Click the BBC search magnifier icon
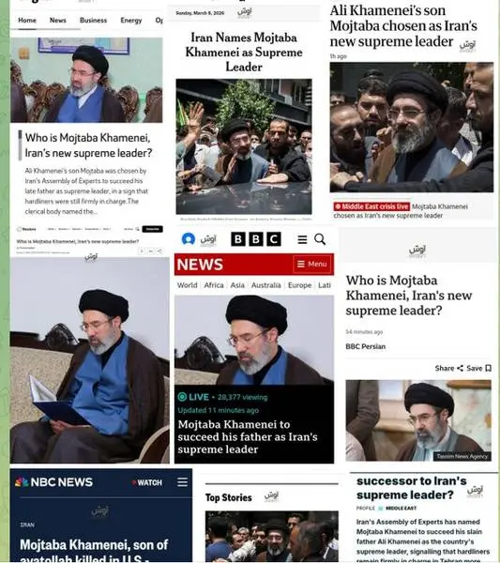This screenshot has width=500, height=563. [320, 239]
